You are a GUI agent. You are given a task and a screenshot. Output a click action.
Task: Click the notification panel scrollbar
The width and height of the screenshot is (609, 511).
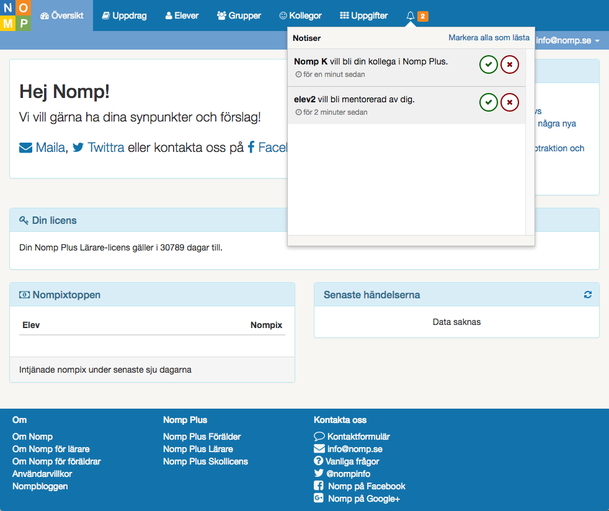pos(530,142)
